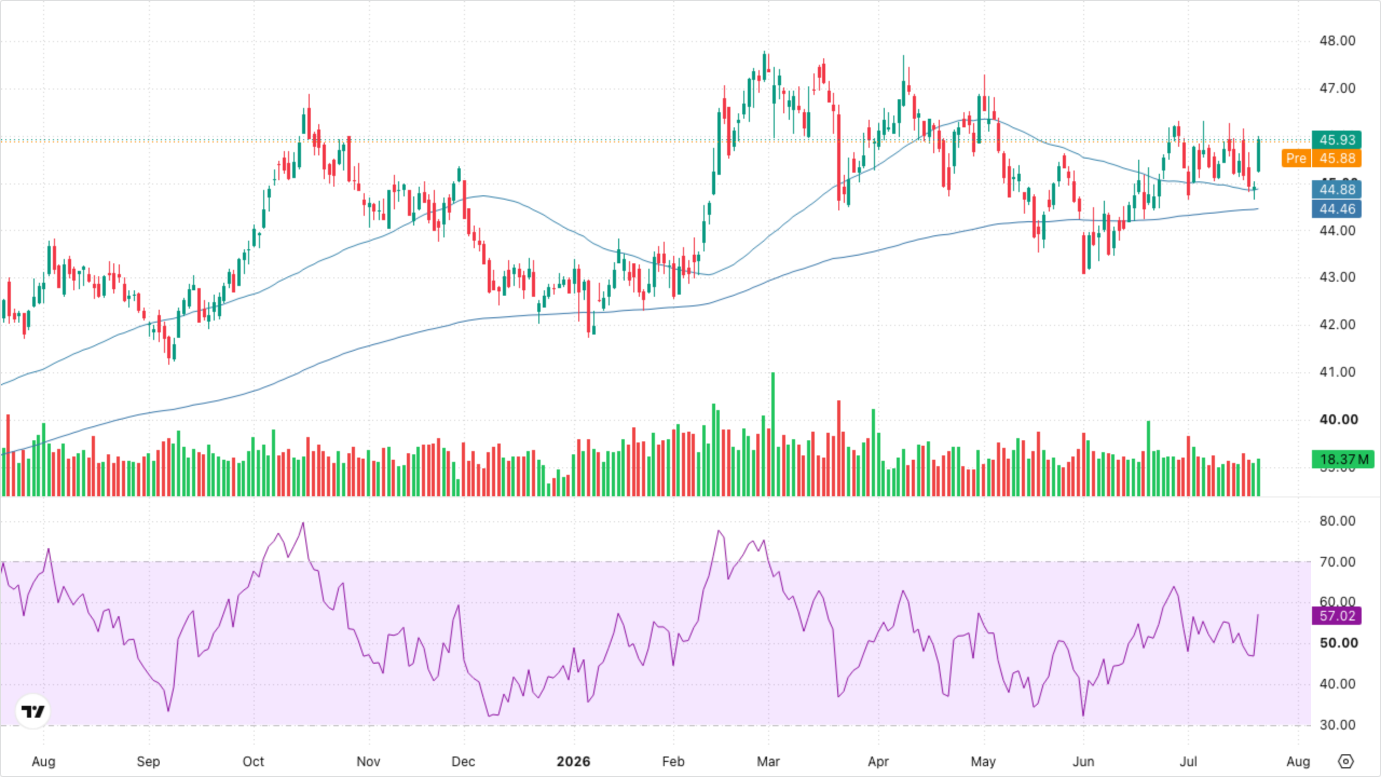Screen dimensions: 1381x777
Task: Click the 2026 year label on time axis
Action: coord(573,761)
